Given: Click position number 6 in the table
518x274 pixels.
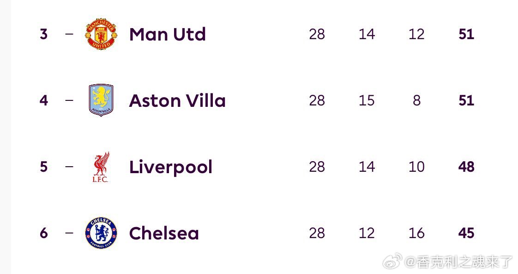Looking at the screenshot, I should coord(43,233).
